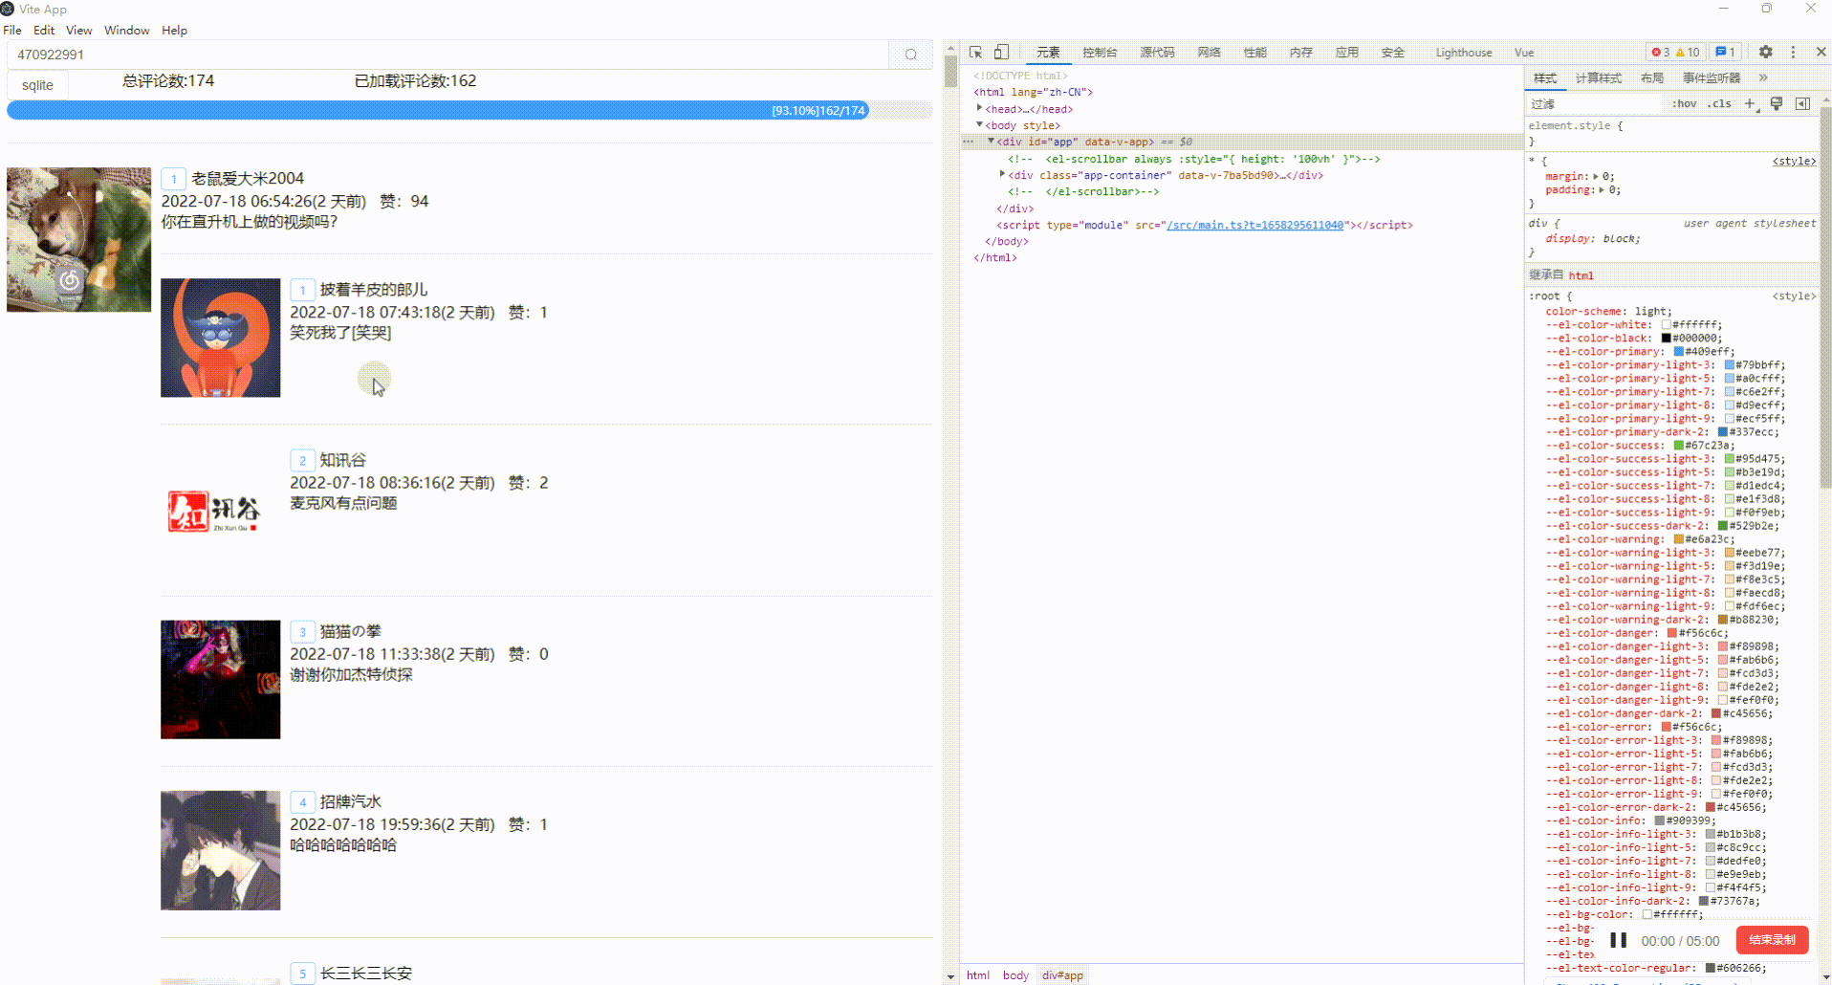This screenshot has width=1832, height=985.
Task: Click the html breadcrumb at the bottom
Action: click(x=977, y=975)
